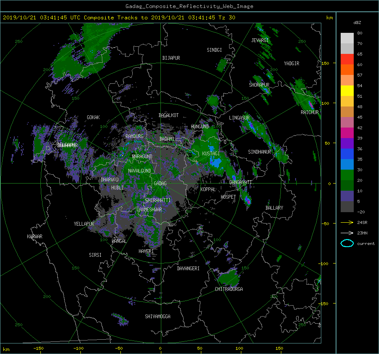
Task: Click the YELLAPUR city label
Action: (x=84, y=224)
